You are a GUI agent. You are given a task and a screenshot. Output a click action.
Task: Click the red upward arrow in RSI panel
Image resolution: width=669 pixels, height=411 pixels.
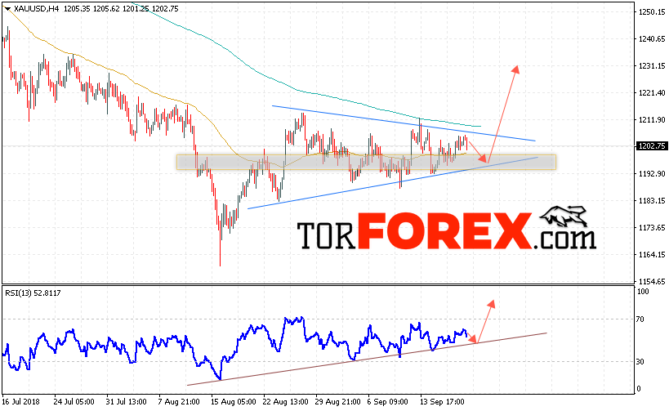[x=485, y=321]
